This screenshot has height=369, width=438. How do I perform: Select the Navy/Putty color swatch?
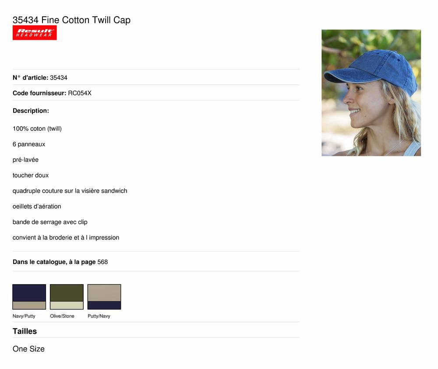pos(29,297)
